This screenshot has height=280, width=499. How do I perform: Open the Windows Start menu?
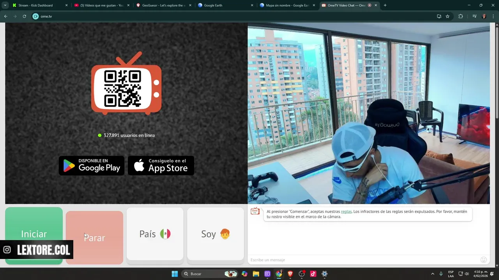(175, 274)
